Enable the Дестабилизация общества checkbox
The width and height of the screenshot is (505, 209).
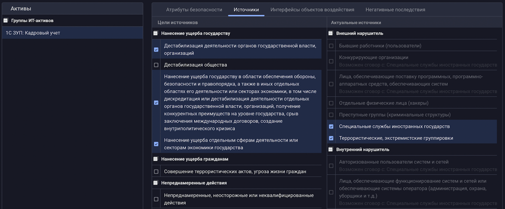[x=156, y=65]
